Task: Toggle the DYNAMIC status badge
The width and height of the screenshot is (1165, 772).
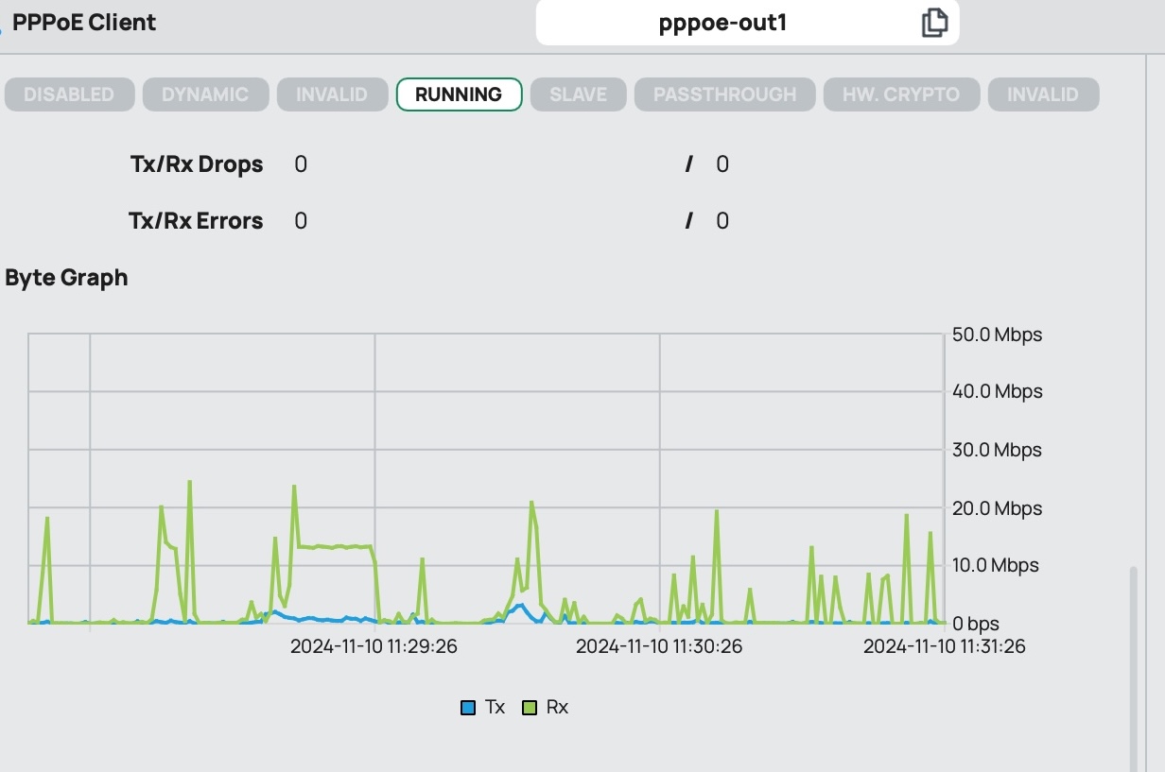Action: [x=205, y=94]
